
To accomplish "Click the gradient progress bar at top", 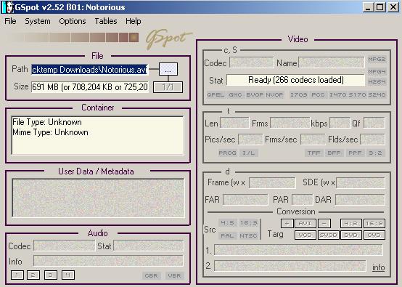I will coord(73,38).
